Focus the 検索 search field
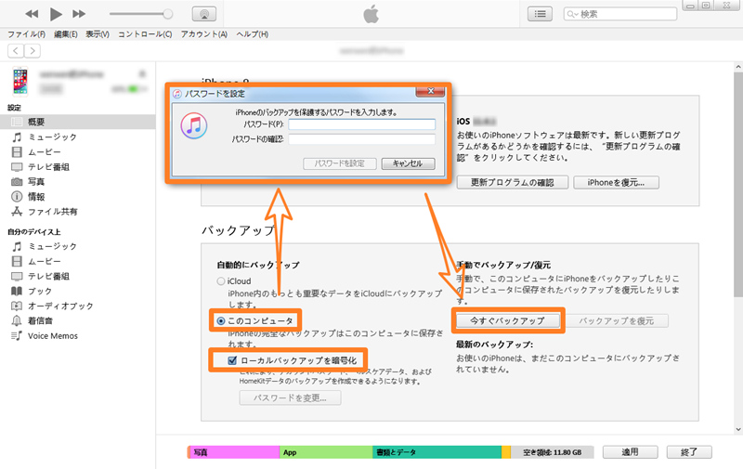 click(619, 14)
